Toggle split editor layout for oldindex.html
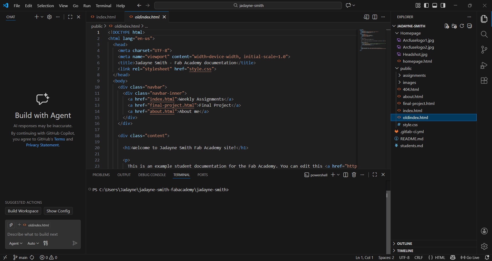 click(374, 17)
